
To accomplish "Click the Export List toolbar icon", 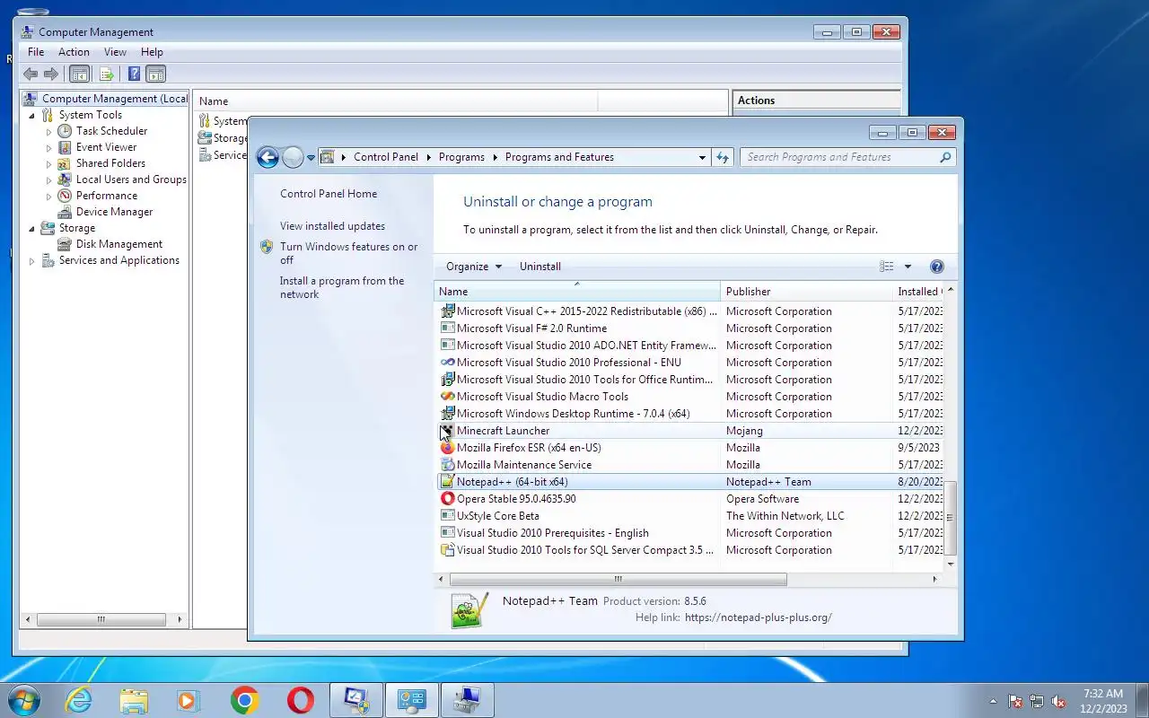I will [107, 74].
